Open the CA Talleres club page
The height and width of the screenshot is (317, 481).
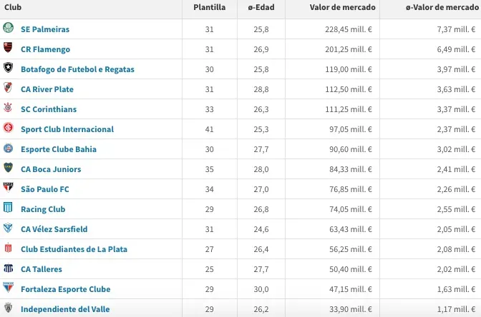[x=42, y=269]
